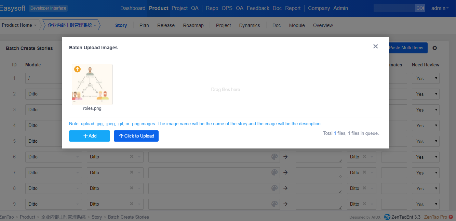Click the palette icon in row 9
Screen dimensions: 456x221
click(x=274, y=204)
